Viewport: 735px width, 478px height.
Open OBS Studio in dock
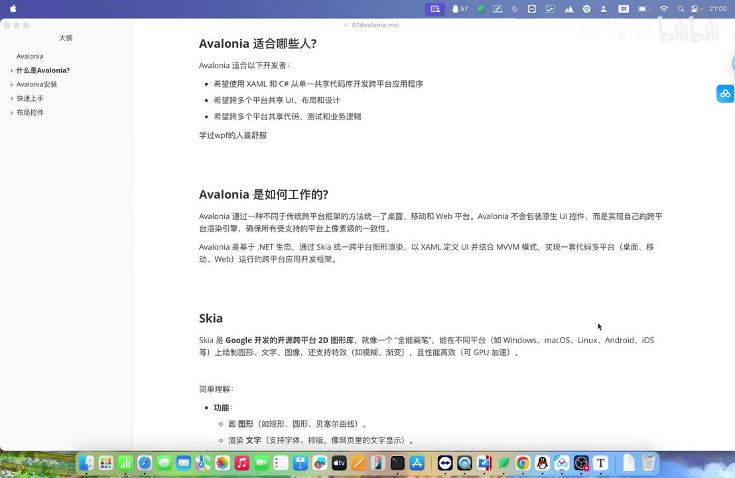click(x=581, y=463)
